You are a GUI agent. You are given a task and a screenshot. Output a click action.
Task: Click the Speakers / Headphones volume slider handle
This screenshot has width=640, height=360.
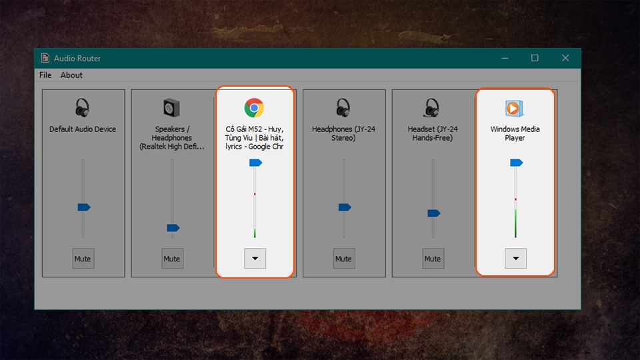pyautogui.click(x=173, y=228)
